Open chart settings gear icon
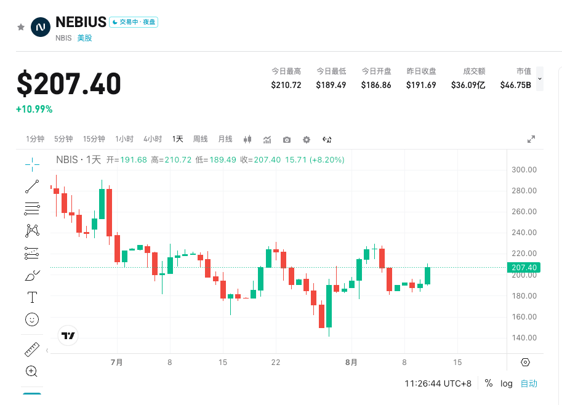Viewport: 562px width, 405px height. coord(306,140)
